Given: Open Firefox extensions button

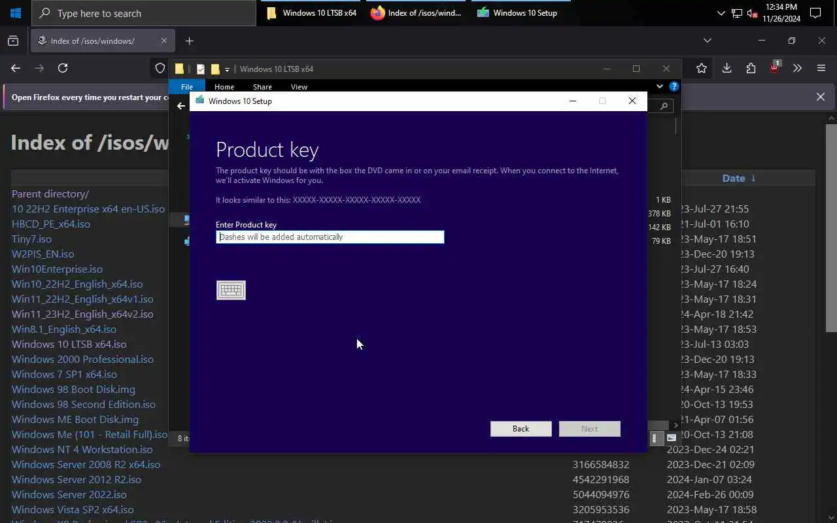Looking at the screenshot, I should click(x=751, y=68).
